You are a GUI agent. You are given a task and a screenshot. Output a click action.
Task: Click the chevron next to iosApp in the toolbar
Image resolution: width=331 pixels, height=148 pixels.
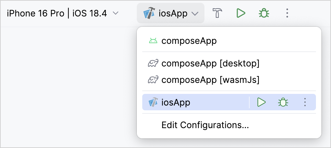coord(195,14)
